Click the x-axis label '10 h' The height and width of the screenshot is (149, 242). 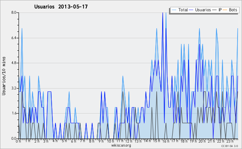click(x=111, y=141)
